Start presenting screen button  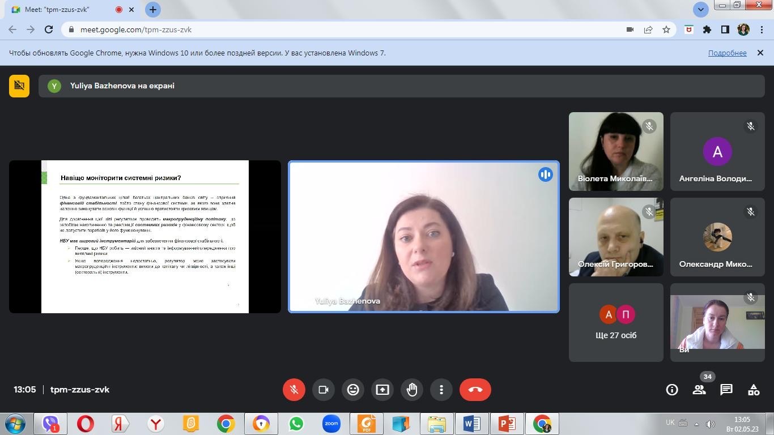tap(382, 390)
